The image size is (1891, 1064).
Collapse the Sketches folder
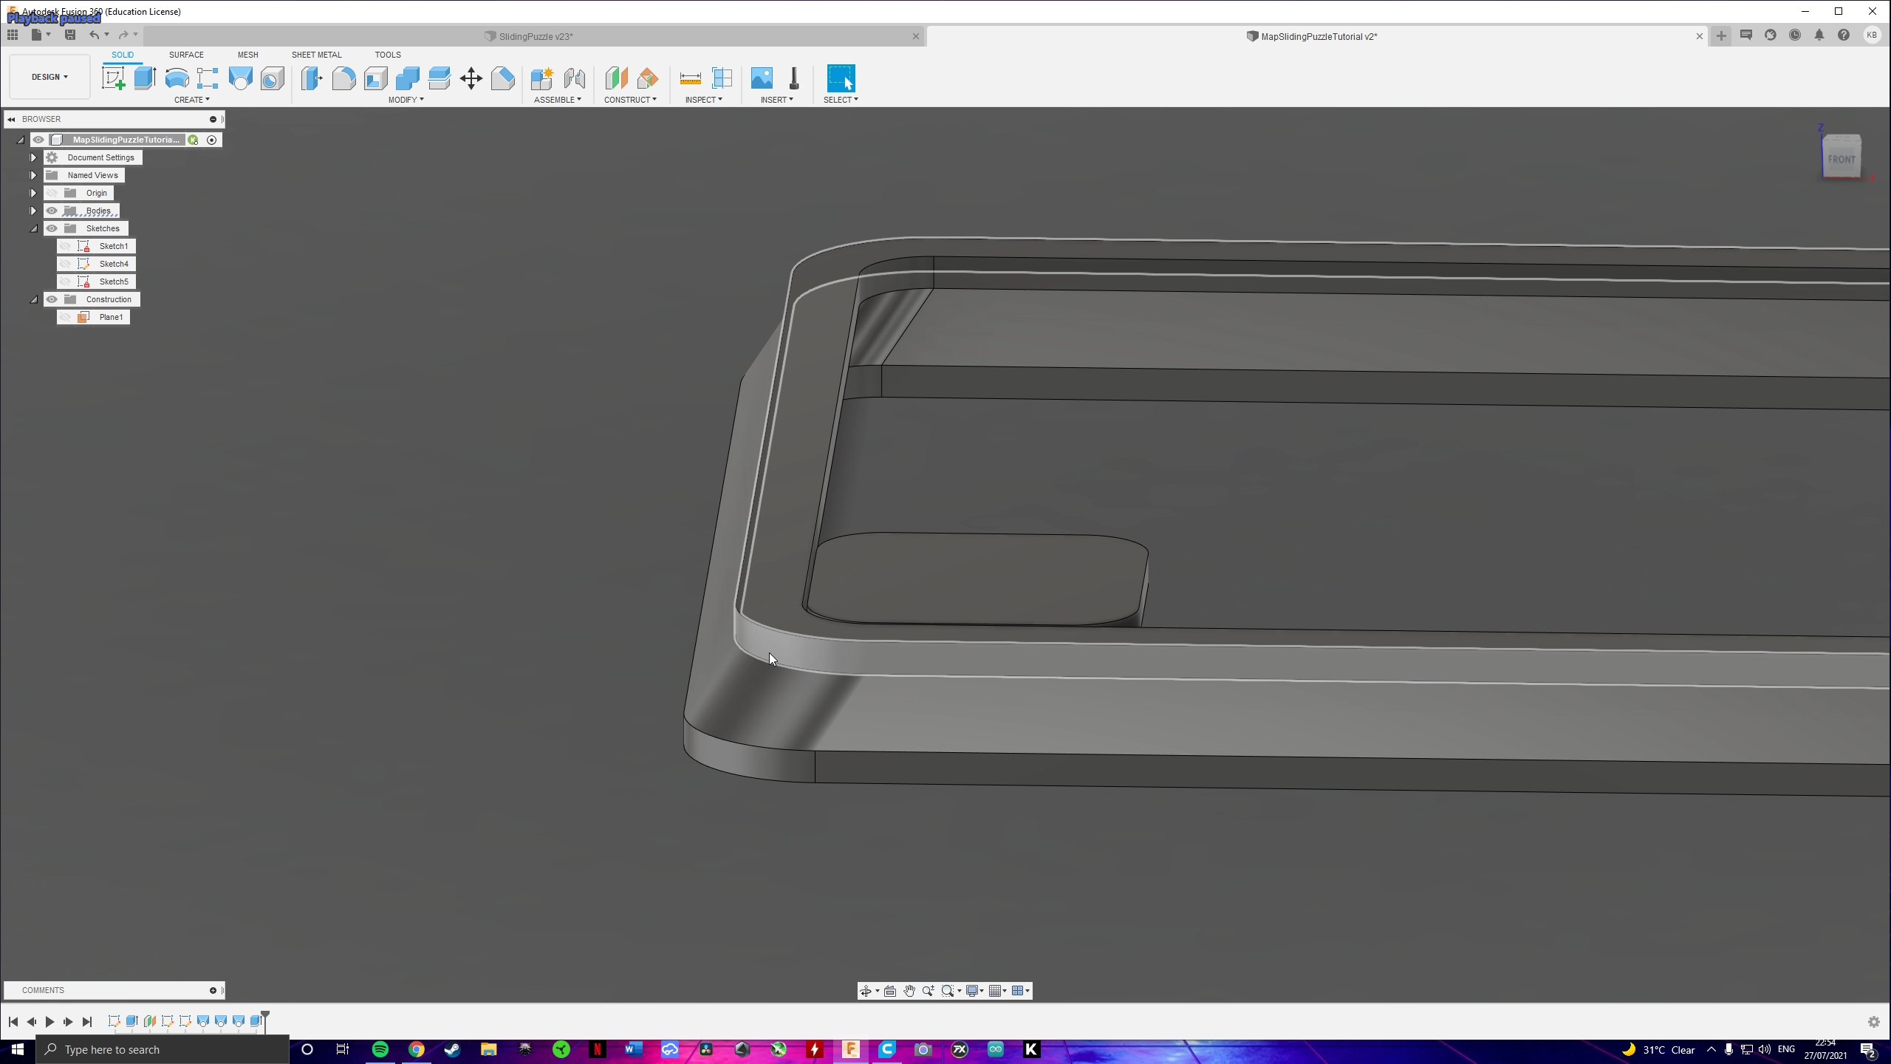(33, 228)
